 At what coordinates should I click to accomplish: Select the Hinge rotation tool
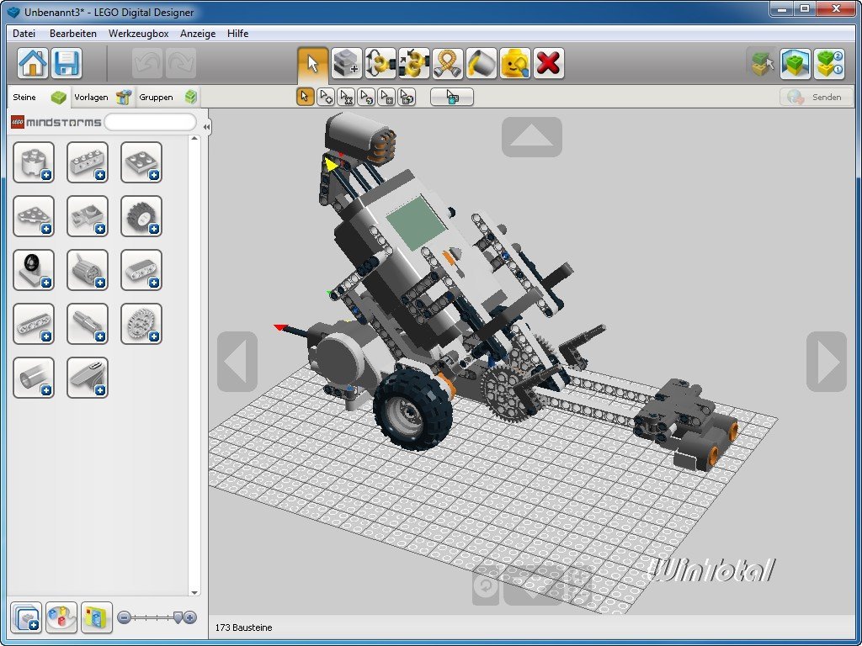(380, 63)
